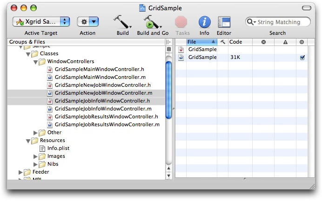Open Build and Go dropdown arrow
The height and width of the screenshot is (201, 322).
click(x=161, y=27)
